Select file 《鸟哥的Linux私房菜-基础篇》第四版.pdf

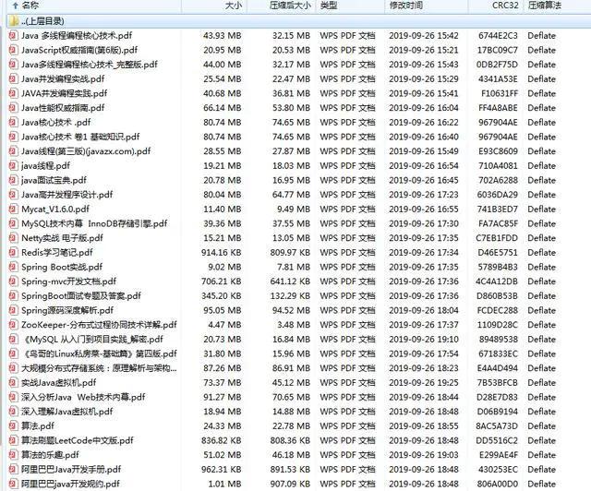pos(100,353)
